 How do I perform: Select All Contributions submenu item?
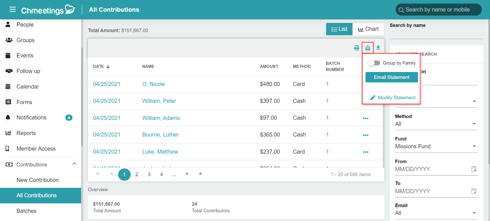point(41,195)
